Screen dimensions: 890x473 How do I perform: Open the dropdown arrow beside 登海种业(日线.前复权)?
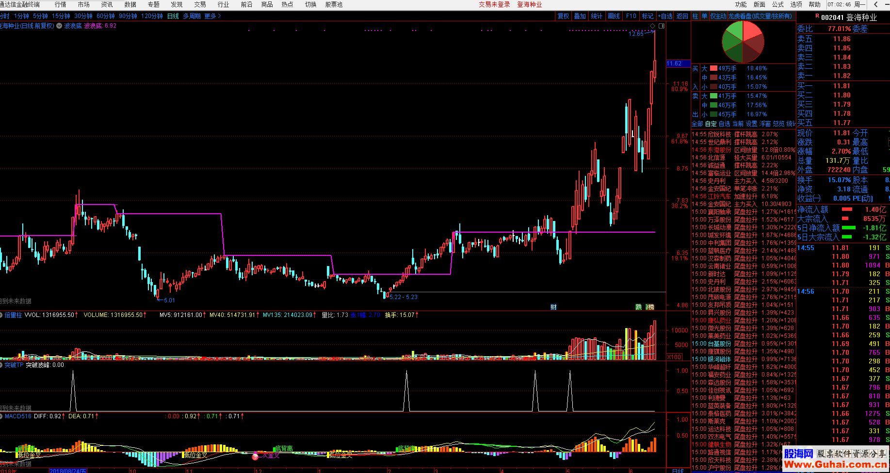59,26
